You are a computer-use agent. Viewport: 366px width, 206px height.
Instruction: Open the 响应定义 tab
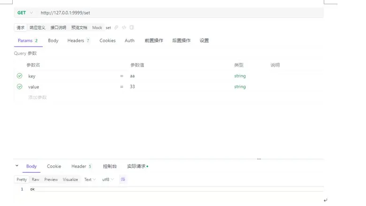[x=38, y=28]
